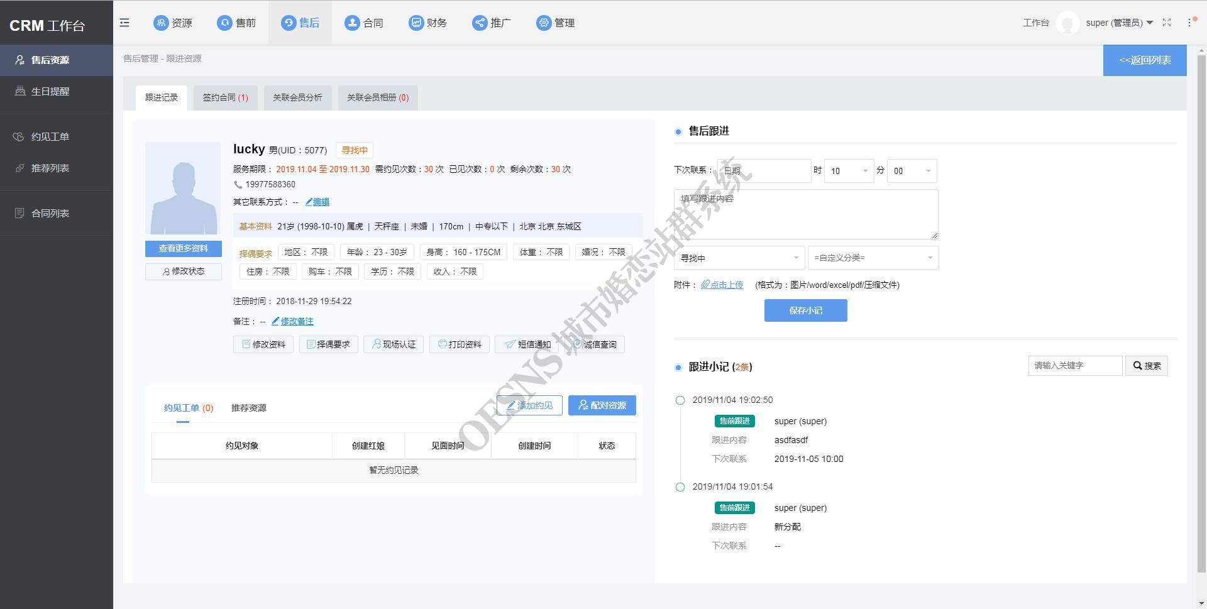Select 合同列表 in the sidebar

[57, 214]
